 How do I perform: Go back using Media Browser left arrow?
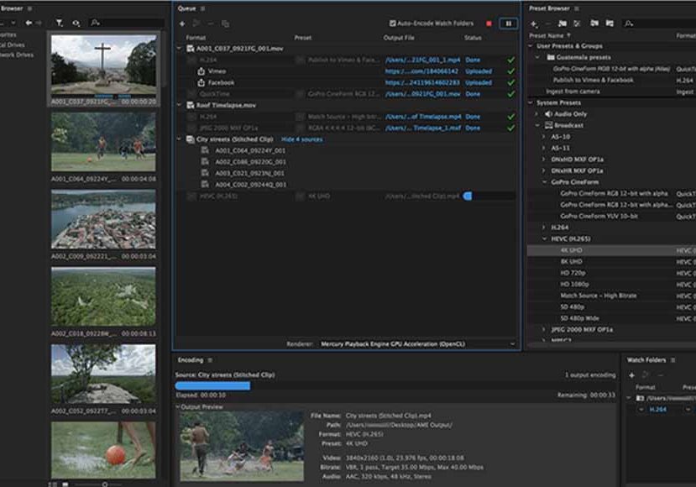28,24
